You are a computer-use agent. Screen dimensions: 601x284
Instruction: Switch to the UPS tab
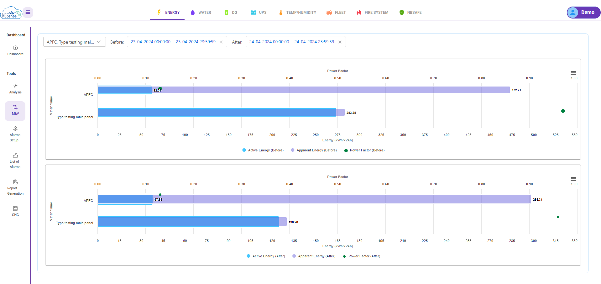click(259, 13)
